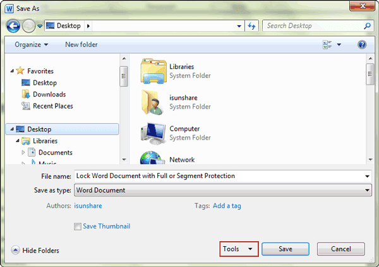
Task: Open the Tools dropdown menu
Action: pos(239,249)
